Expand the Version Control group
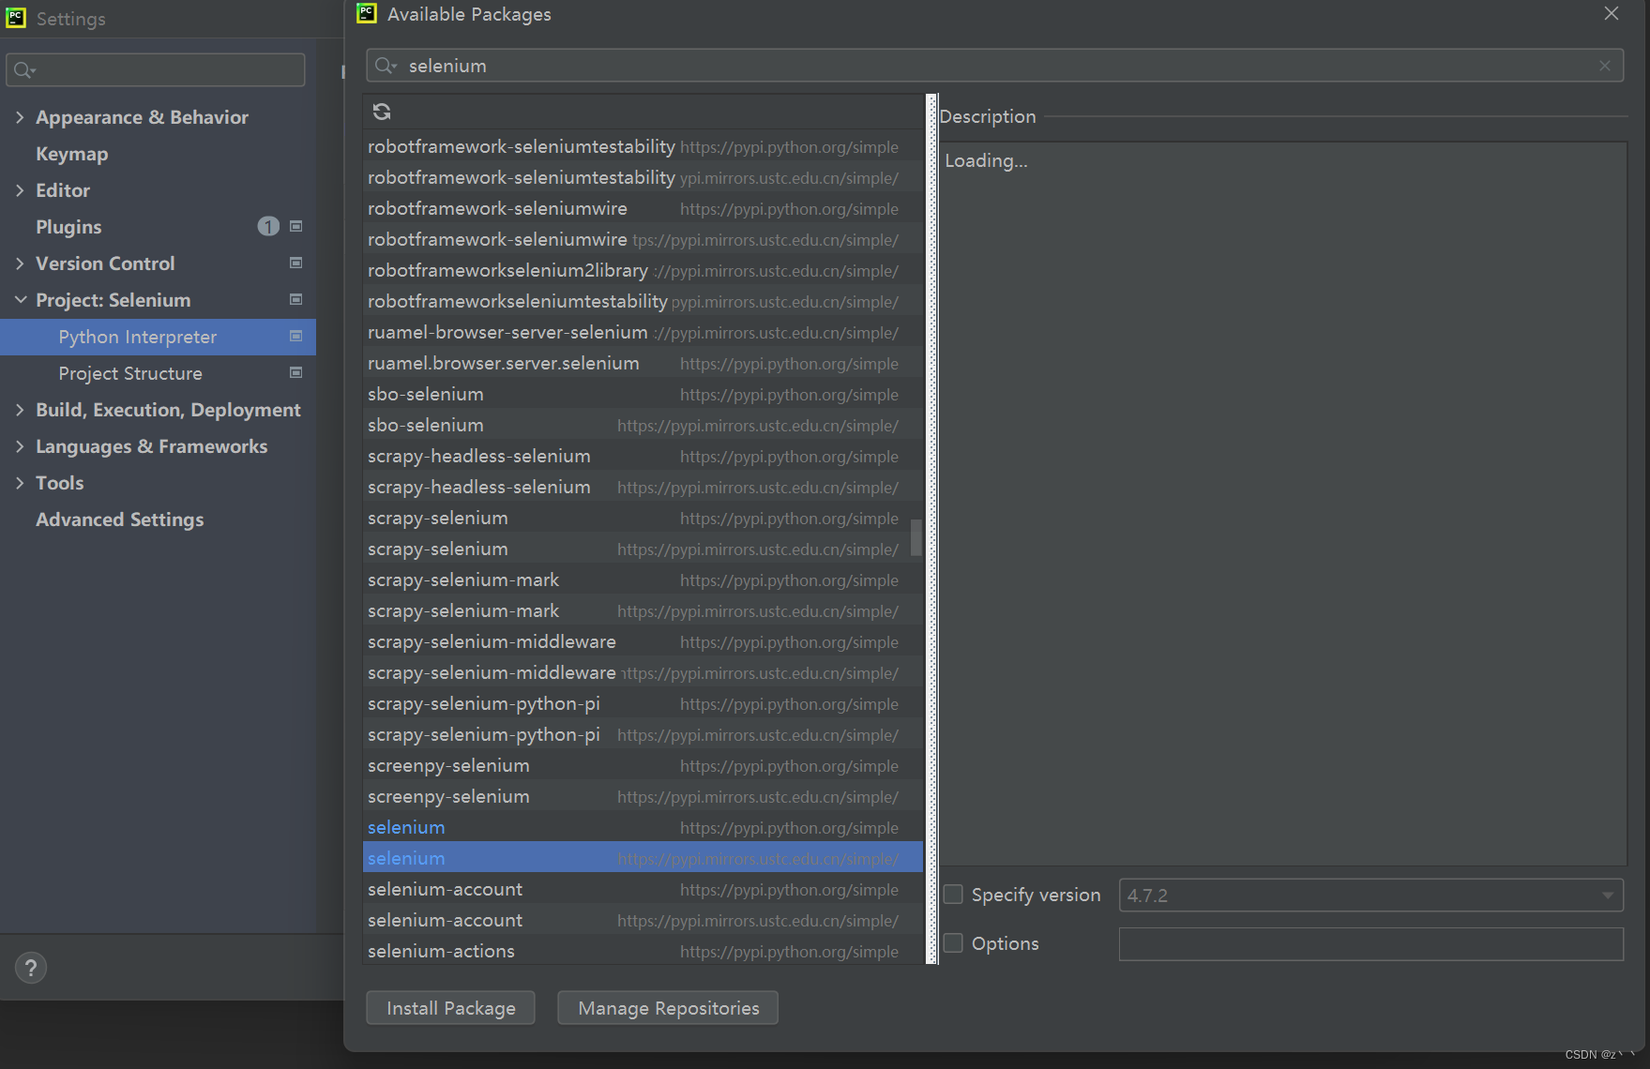1650x1069 pixels. coord(20,263)
